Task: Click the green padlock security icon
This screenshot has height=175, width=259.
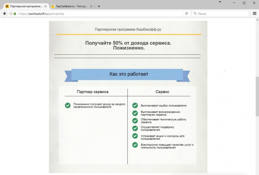Action: click(x=15, y=14)
